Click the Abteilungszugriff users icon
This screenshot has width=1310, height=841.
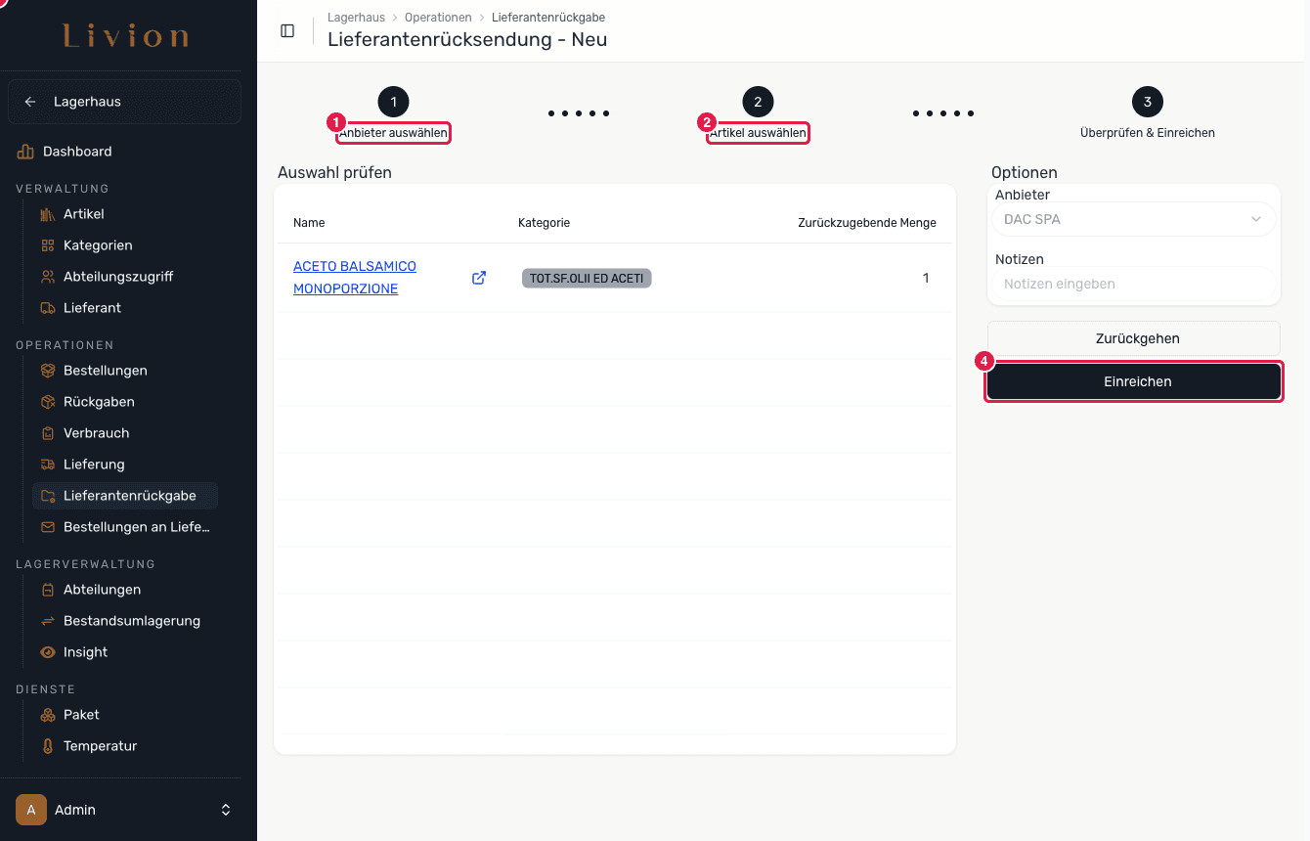48,277
